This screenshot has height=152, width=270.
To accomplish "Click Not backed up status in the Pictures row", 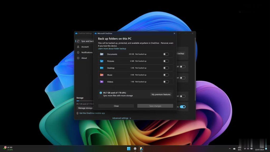I will [x=141, y=61].
